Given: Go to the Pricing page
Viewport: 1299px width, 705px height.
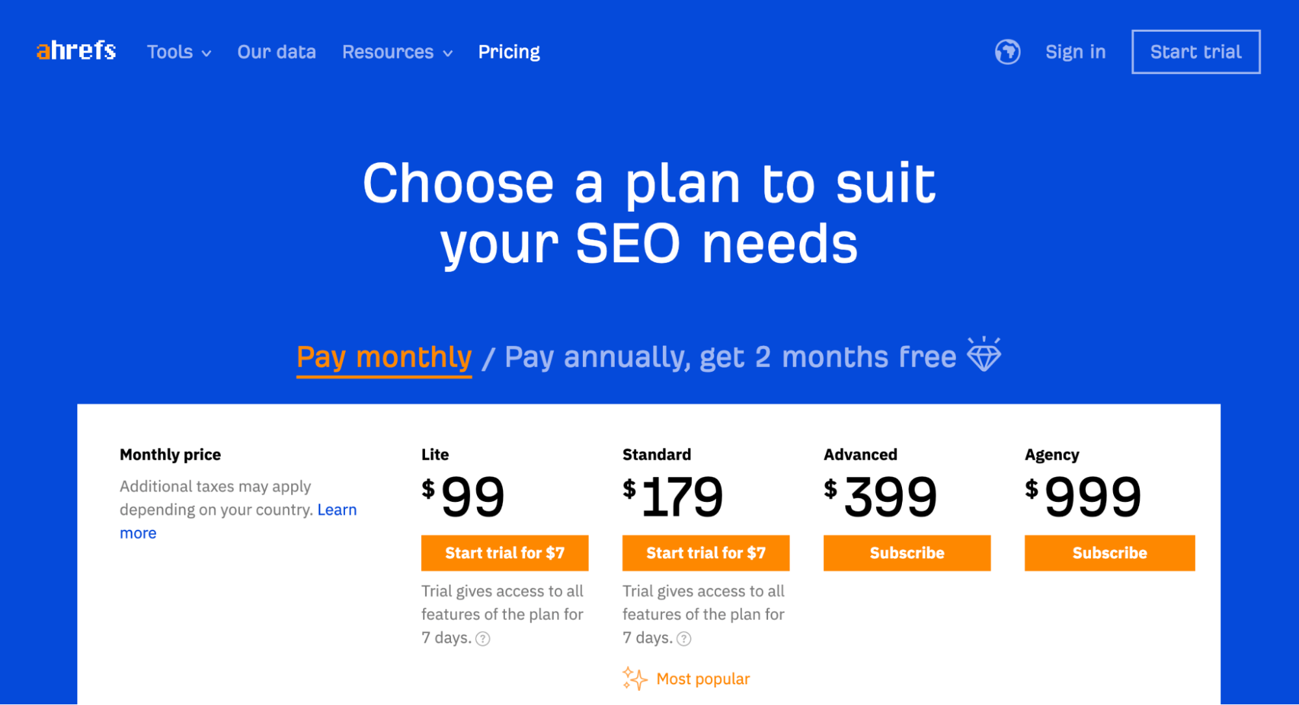Looking at the screenshot, I should 509,52.
